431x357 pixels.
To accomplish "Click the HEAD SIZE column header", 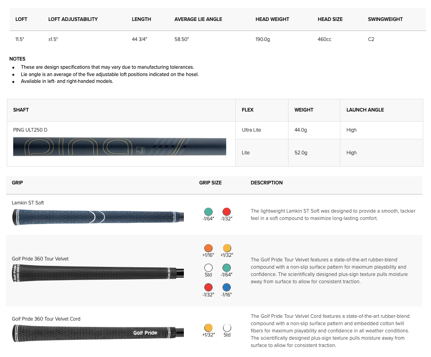I will (330, 19).
